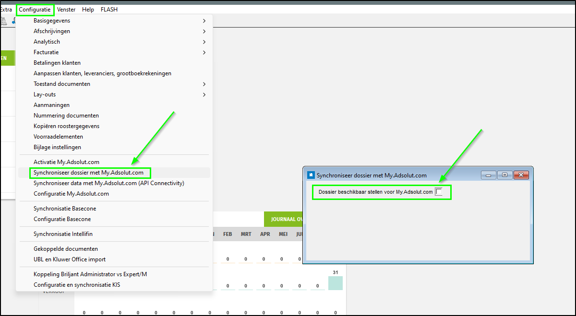Switch to the green JOURNAAL tab
This screenshot has height=316, width=576.
[284, 219]
